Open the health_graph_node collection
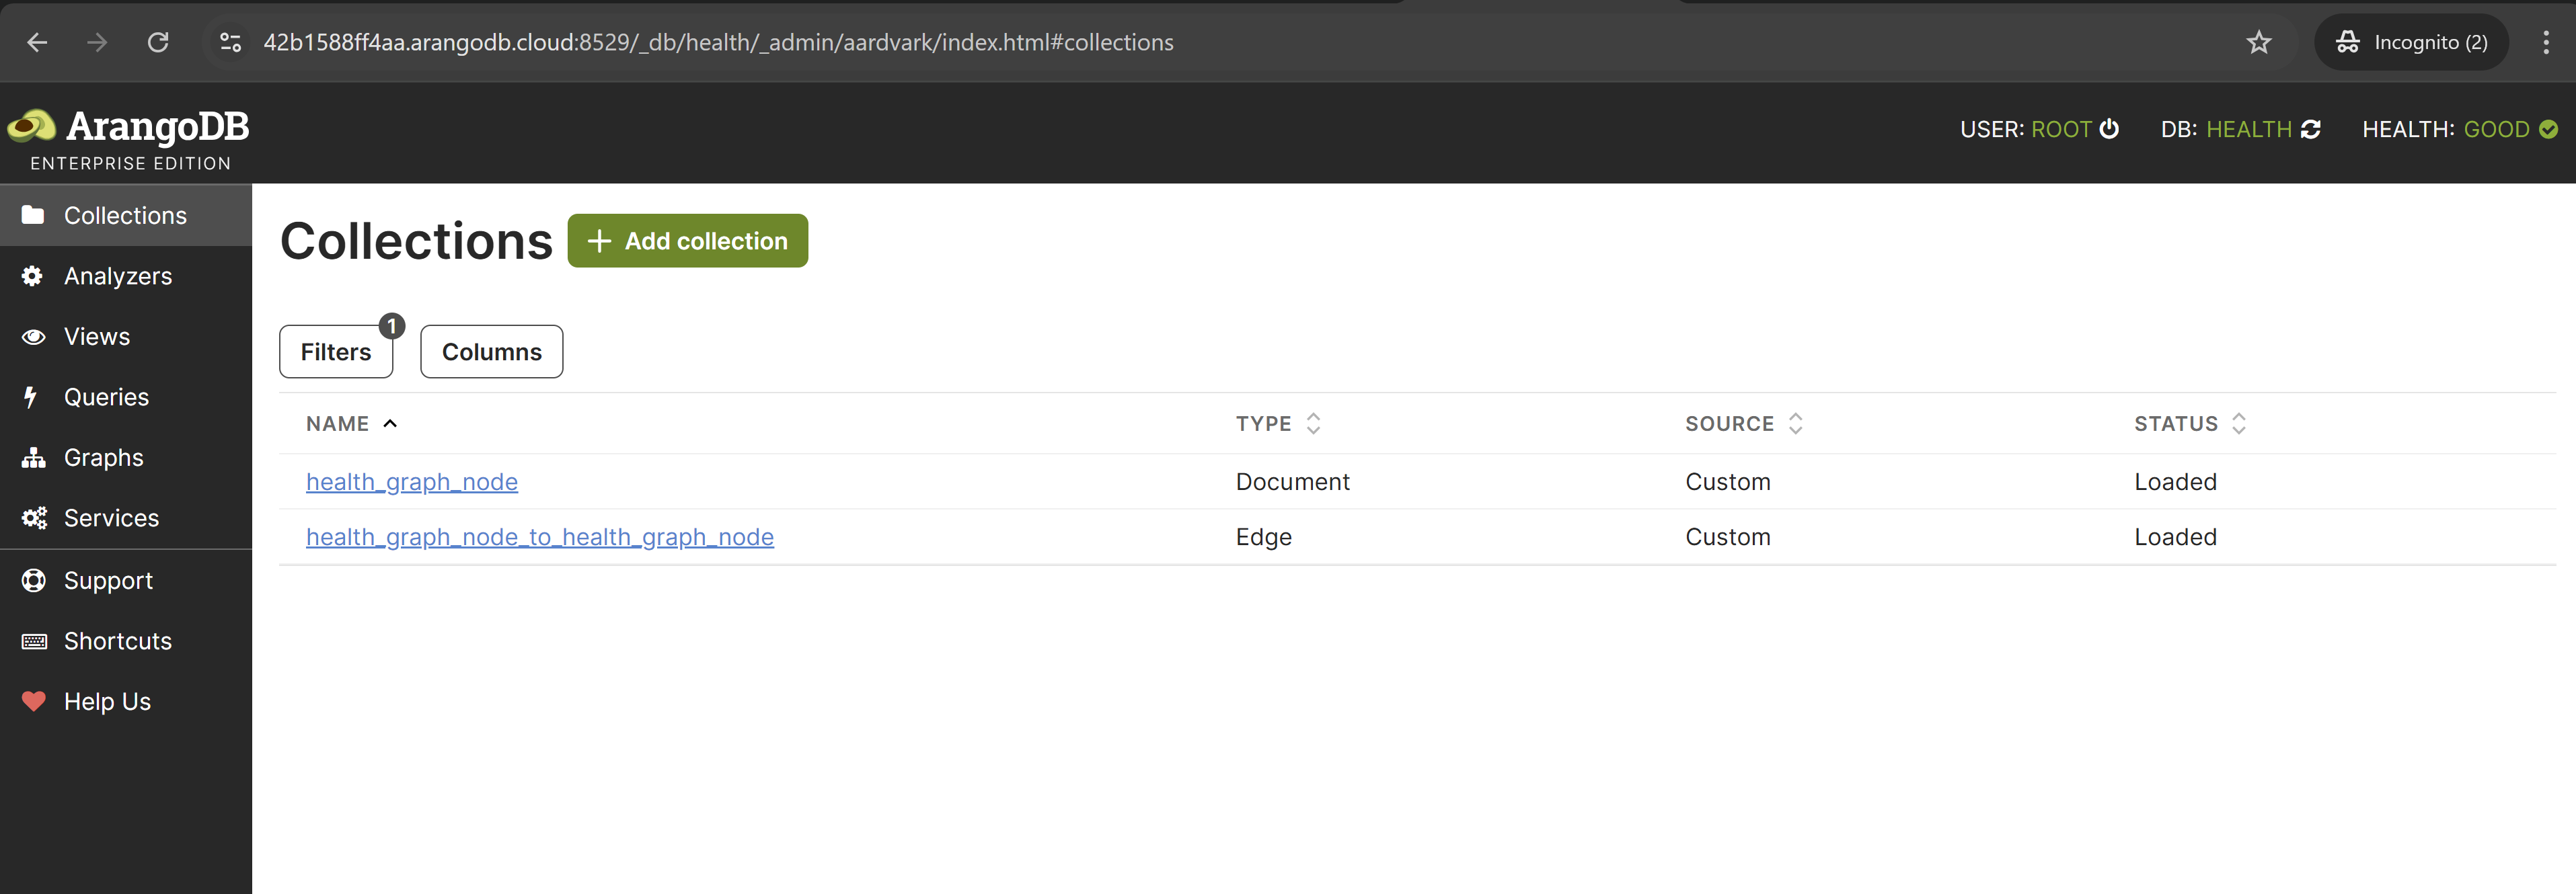The image size is (2576, 894). (411, 481)
